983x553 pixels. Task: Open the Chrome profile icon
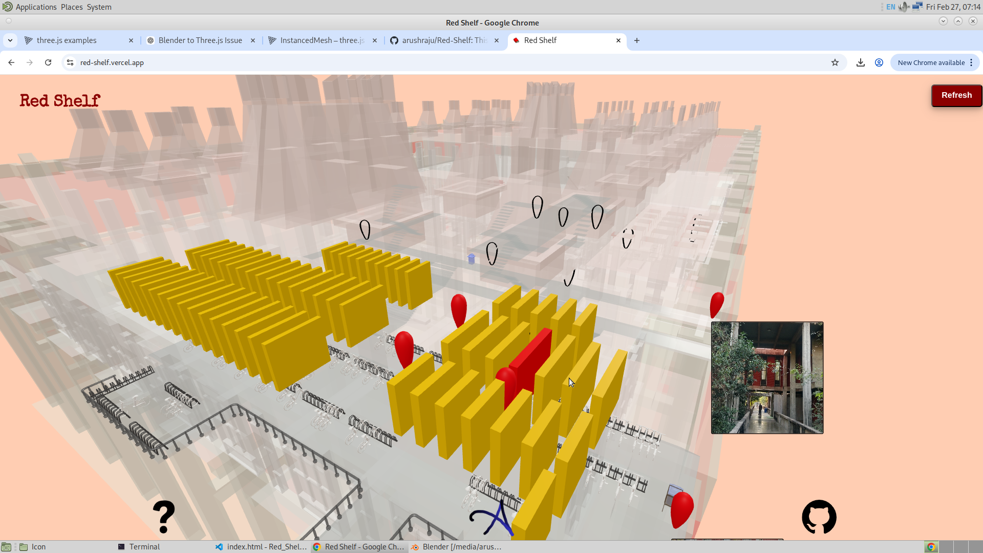(x=879, y=62)
